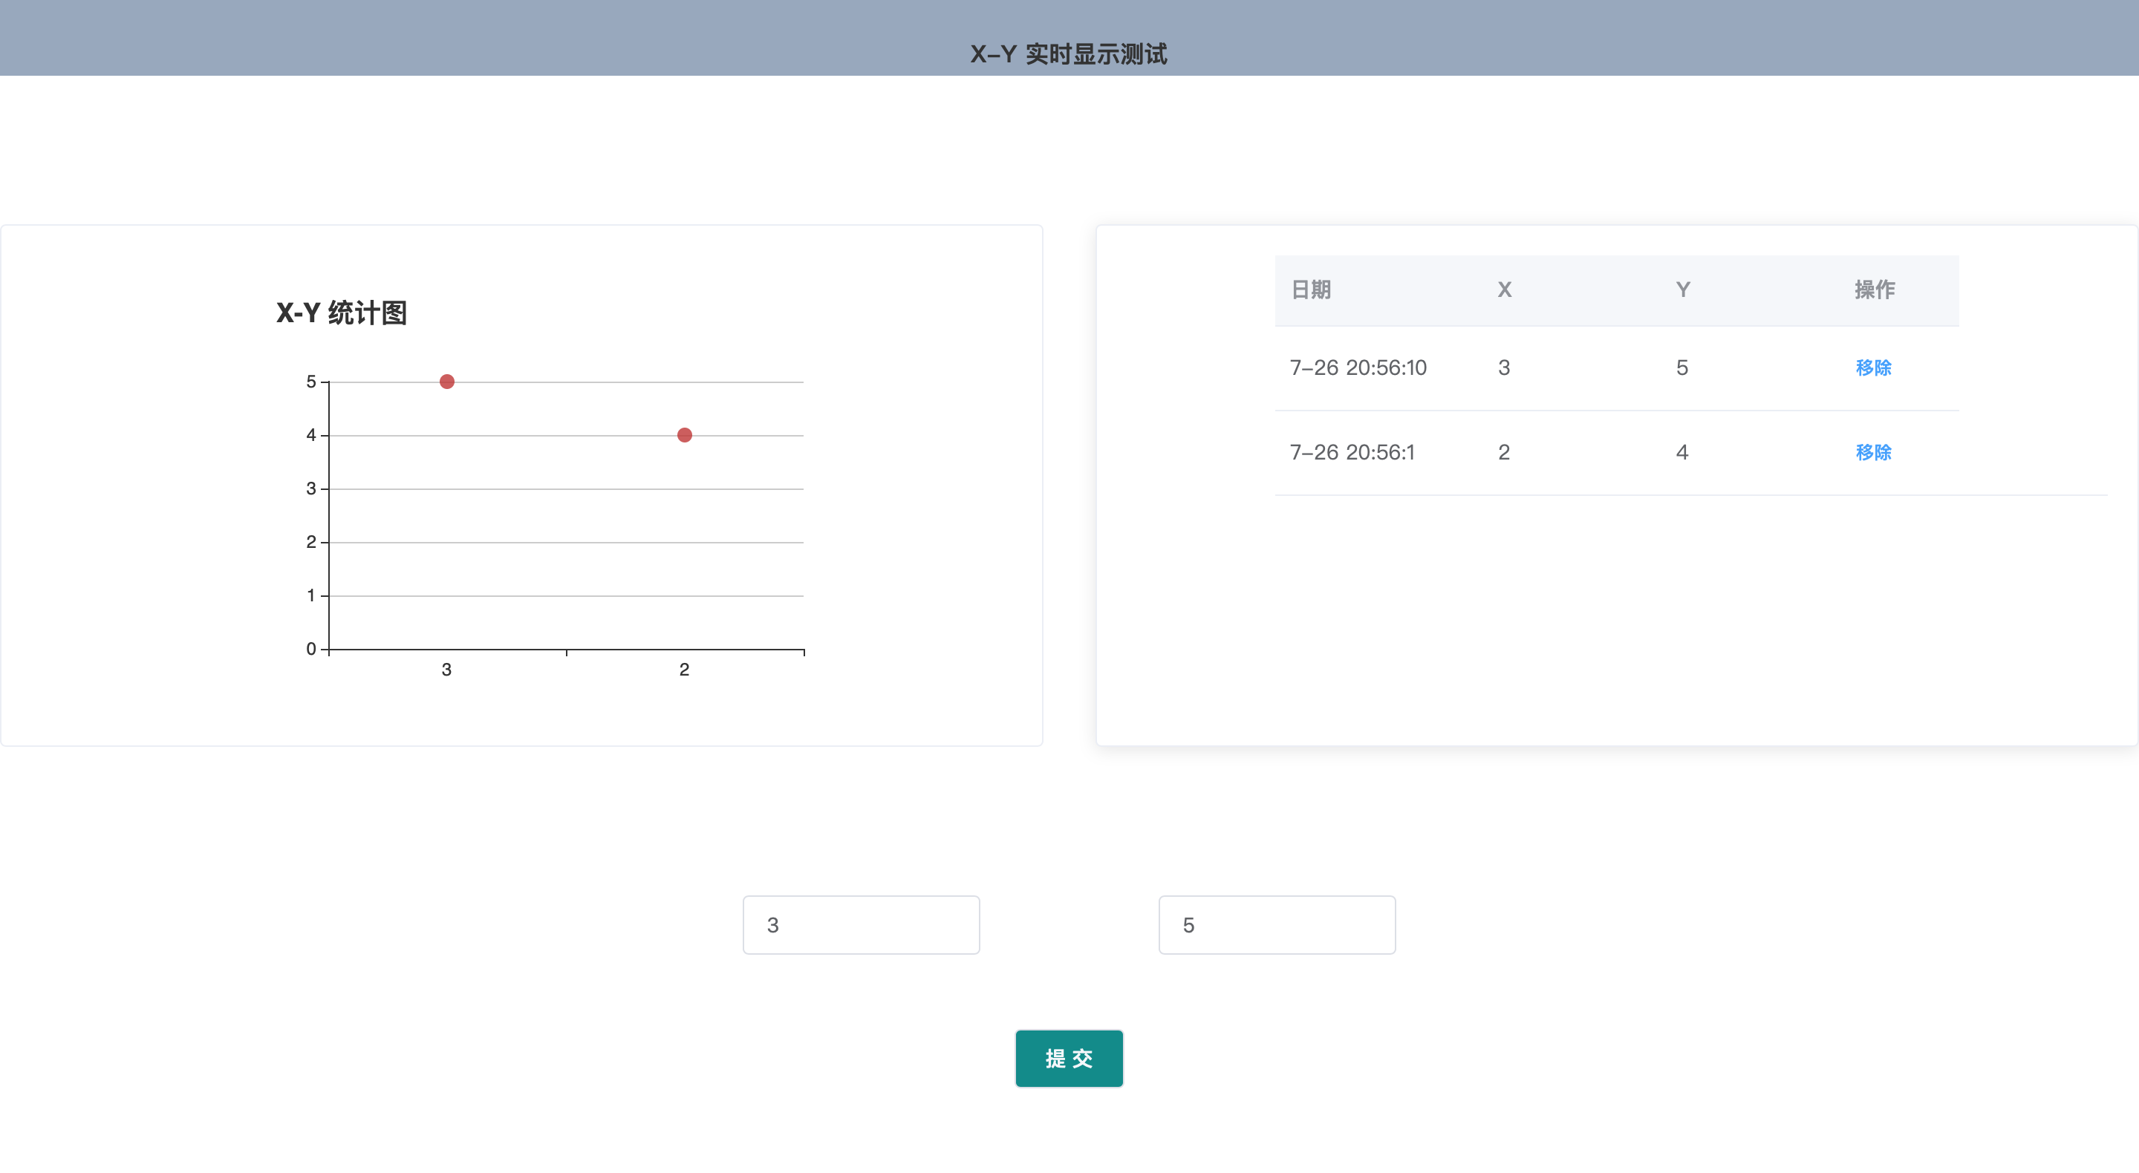
Task: Click x-axis label 3 under the chart
Action: click(x=446, y=669)
